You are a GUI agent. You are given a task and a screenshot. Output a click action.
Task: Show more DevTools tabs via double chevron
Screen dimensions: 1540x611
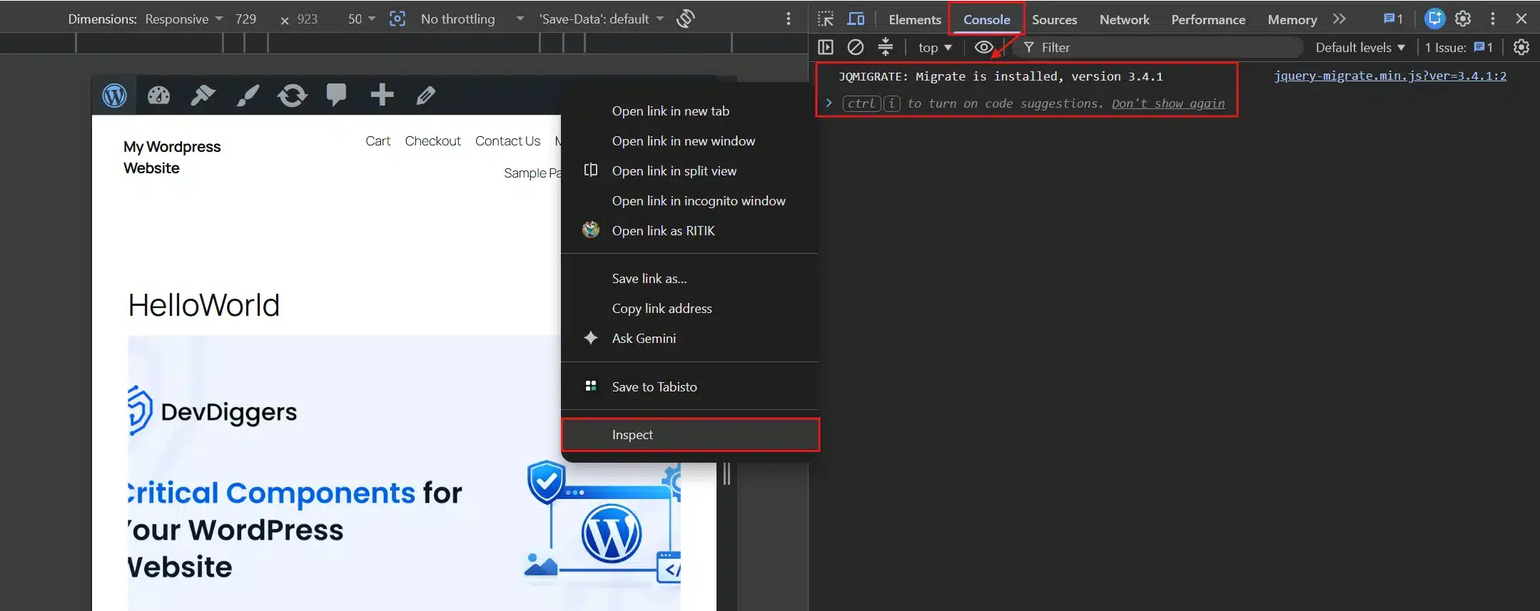pyautogui.click(x=1339, y=19)
